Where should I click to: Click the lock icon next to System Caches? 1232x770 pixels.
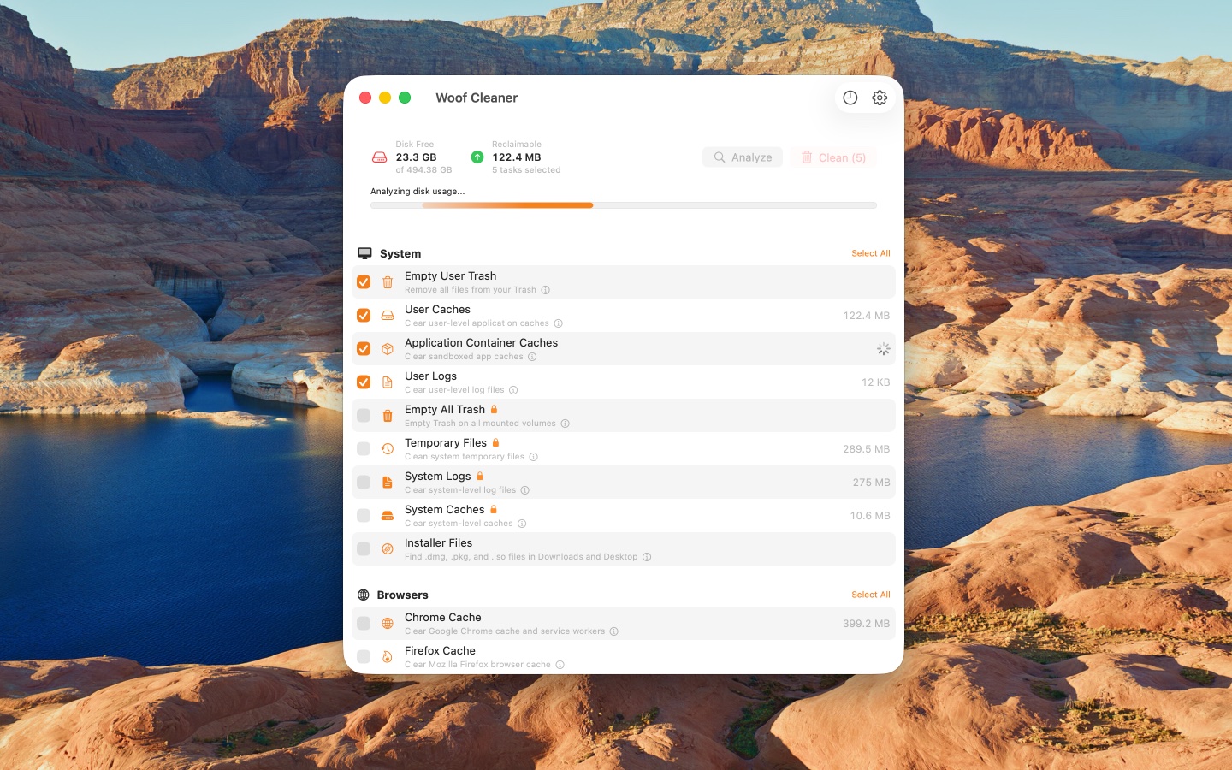(494, 509)
